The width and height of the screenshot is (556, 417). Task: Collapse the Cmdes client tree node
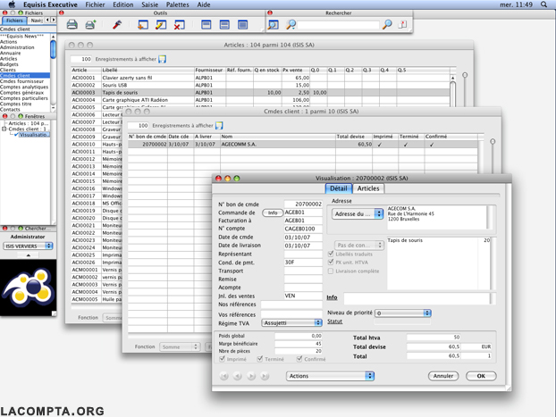[4, 129]
